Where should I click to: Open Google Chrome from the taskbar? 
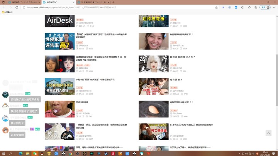[70, 154]
